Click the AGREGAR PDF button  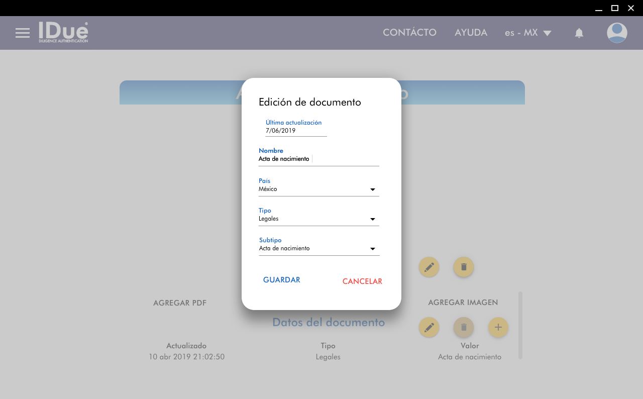coord(180,303)
